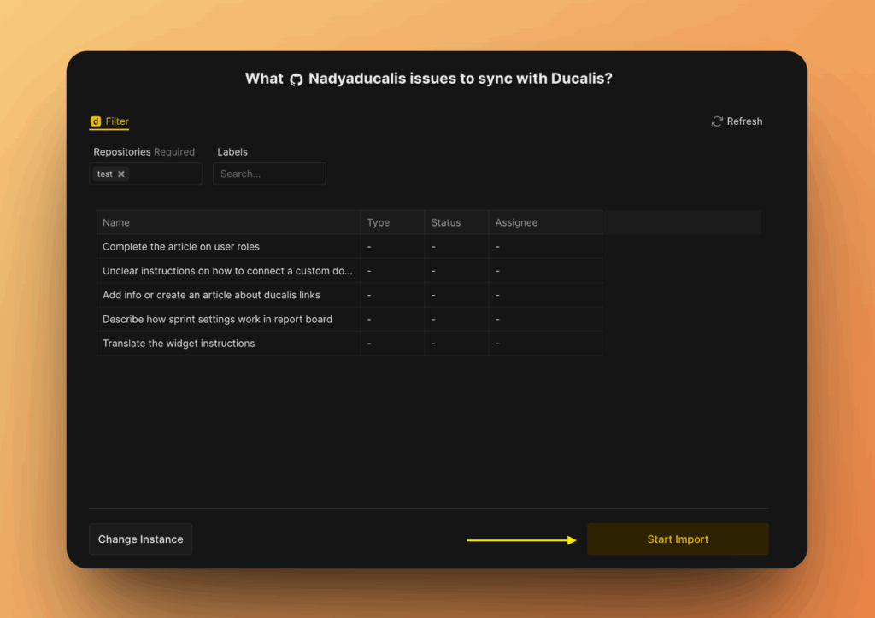Screen dimensions: 875x618
Task: Click the arrow pointing at Start Import
Action: (521, 539)
